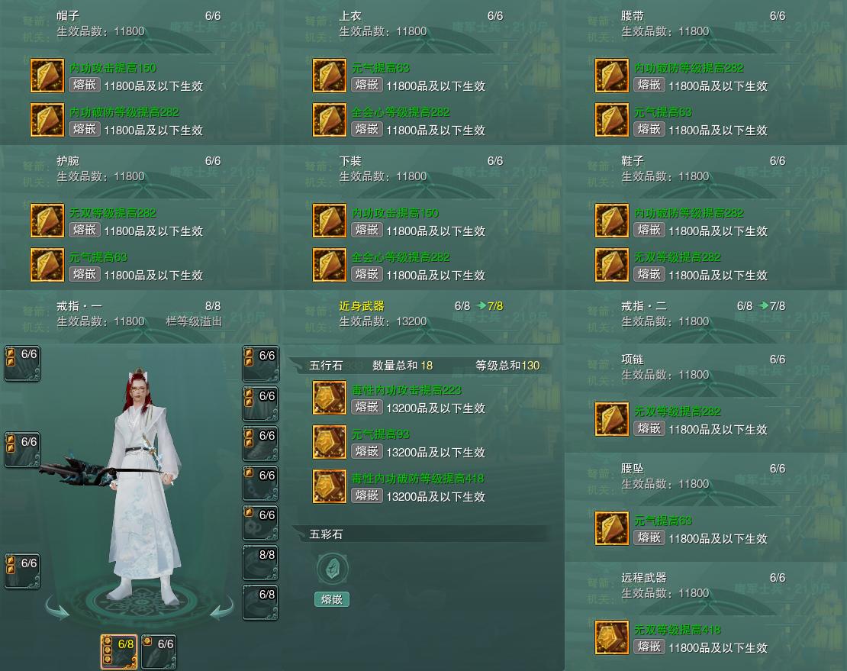Rotate character with the left curved arrow
The height and width of the screenshot is (671, 847).
[57, 607]
